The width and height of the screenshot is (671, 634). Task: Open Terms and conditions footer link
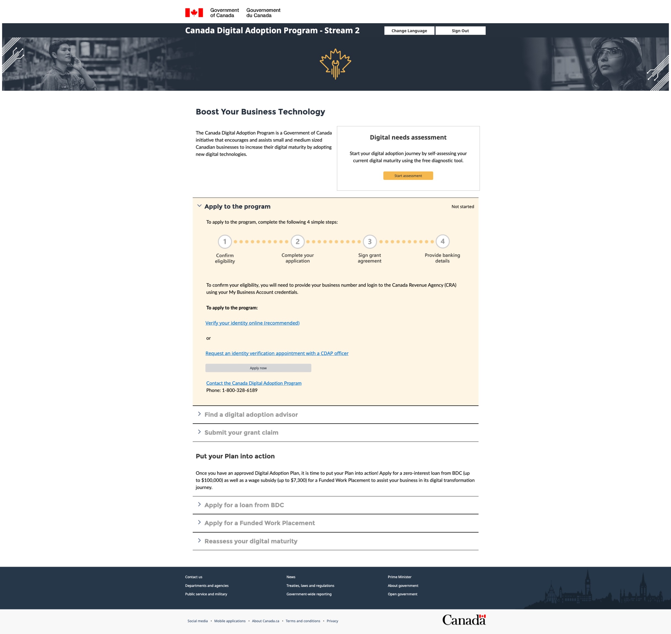pos(303,621)
